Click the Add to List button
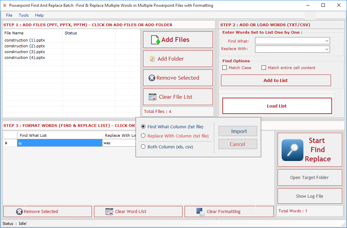Viewport: 347px width, 228px height. pos(276,81)
